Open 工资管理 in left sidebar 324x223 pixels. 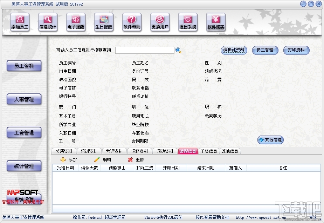coord(24,133)
